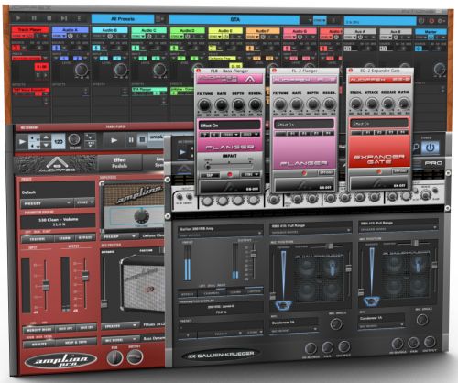Adjust the Audio A level knob

point(82,70)
